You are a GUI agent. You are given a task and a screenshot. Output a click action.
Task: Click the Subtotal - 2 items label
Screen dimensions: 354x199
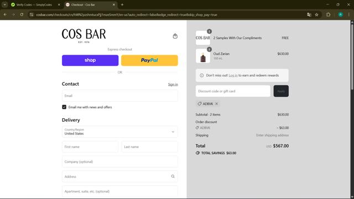[x=208, y=114]
